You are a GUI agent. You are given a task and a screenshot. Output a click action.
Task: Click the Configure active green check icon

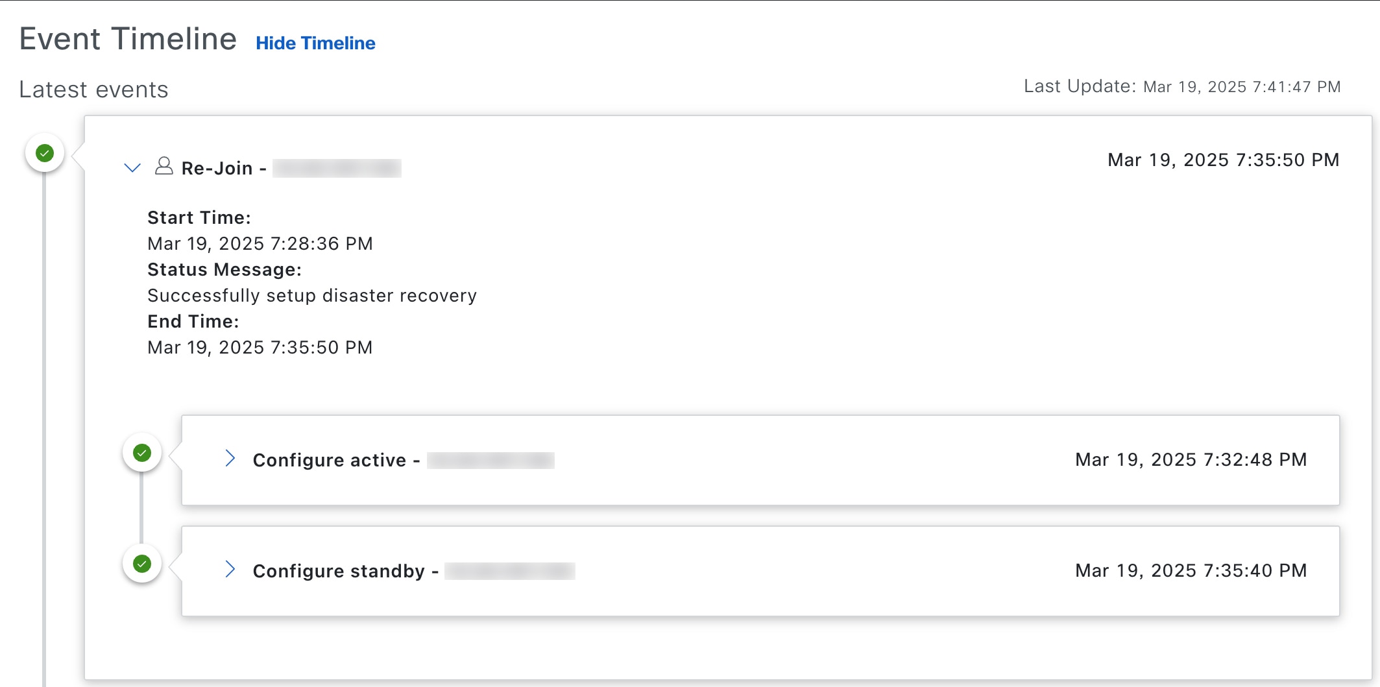coord(142,453)
